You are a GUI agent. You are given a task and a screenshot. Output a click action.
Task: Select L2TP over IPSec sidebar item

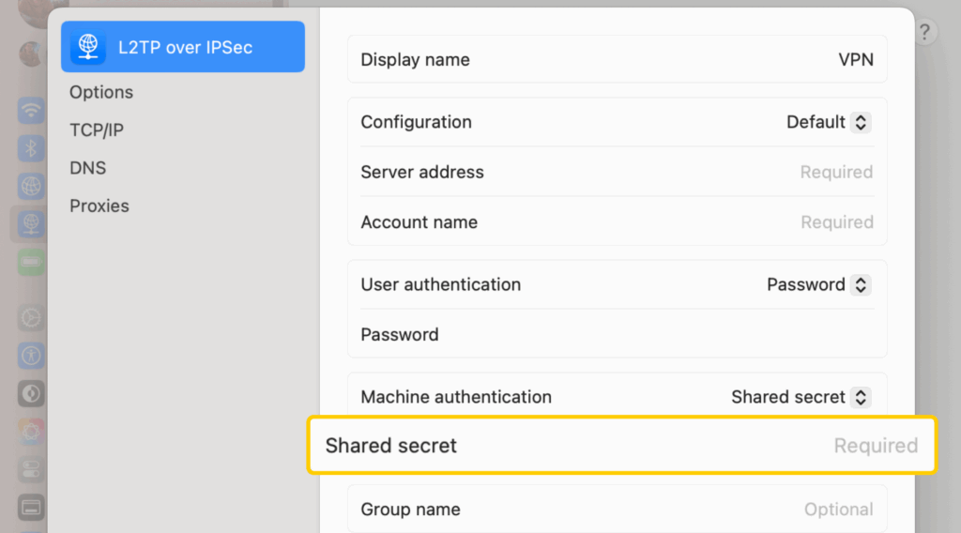pyautogui.click(x=183, y=47)
